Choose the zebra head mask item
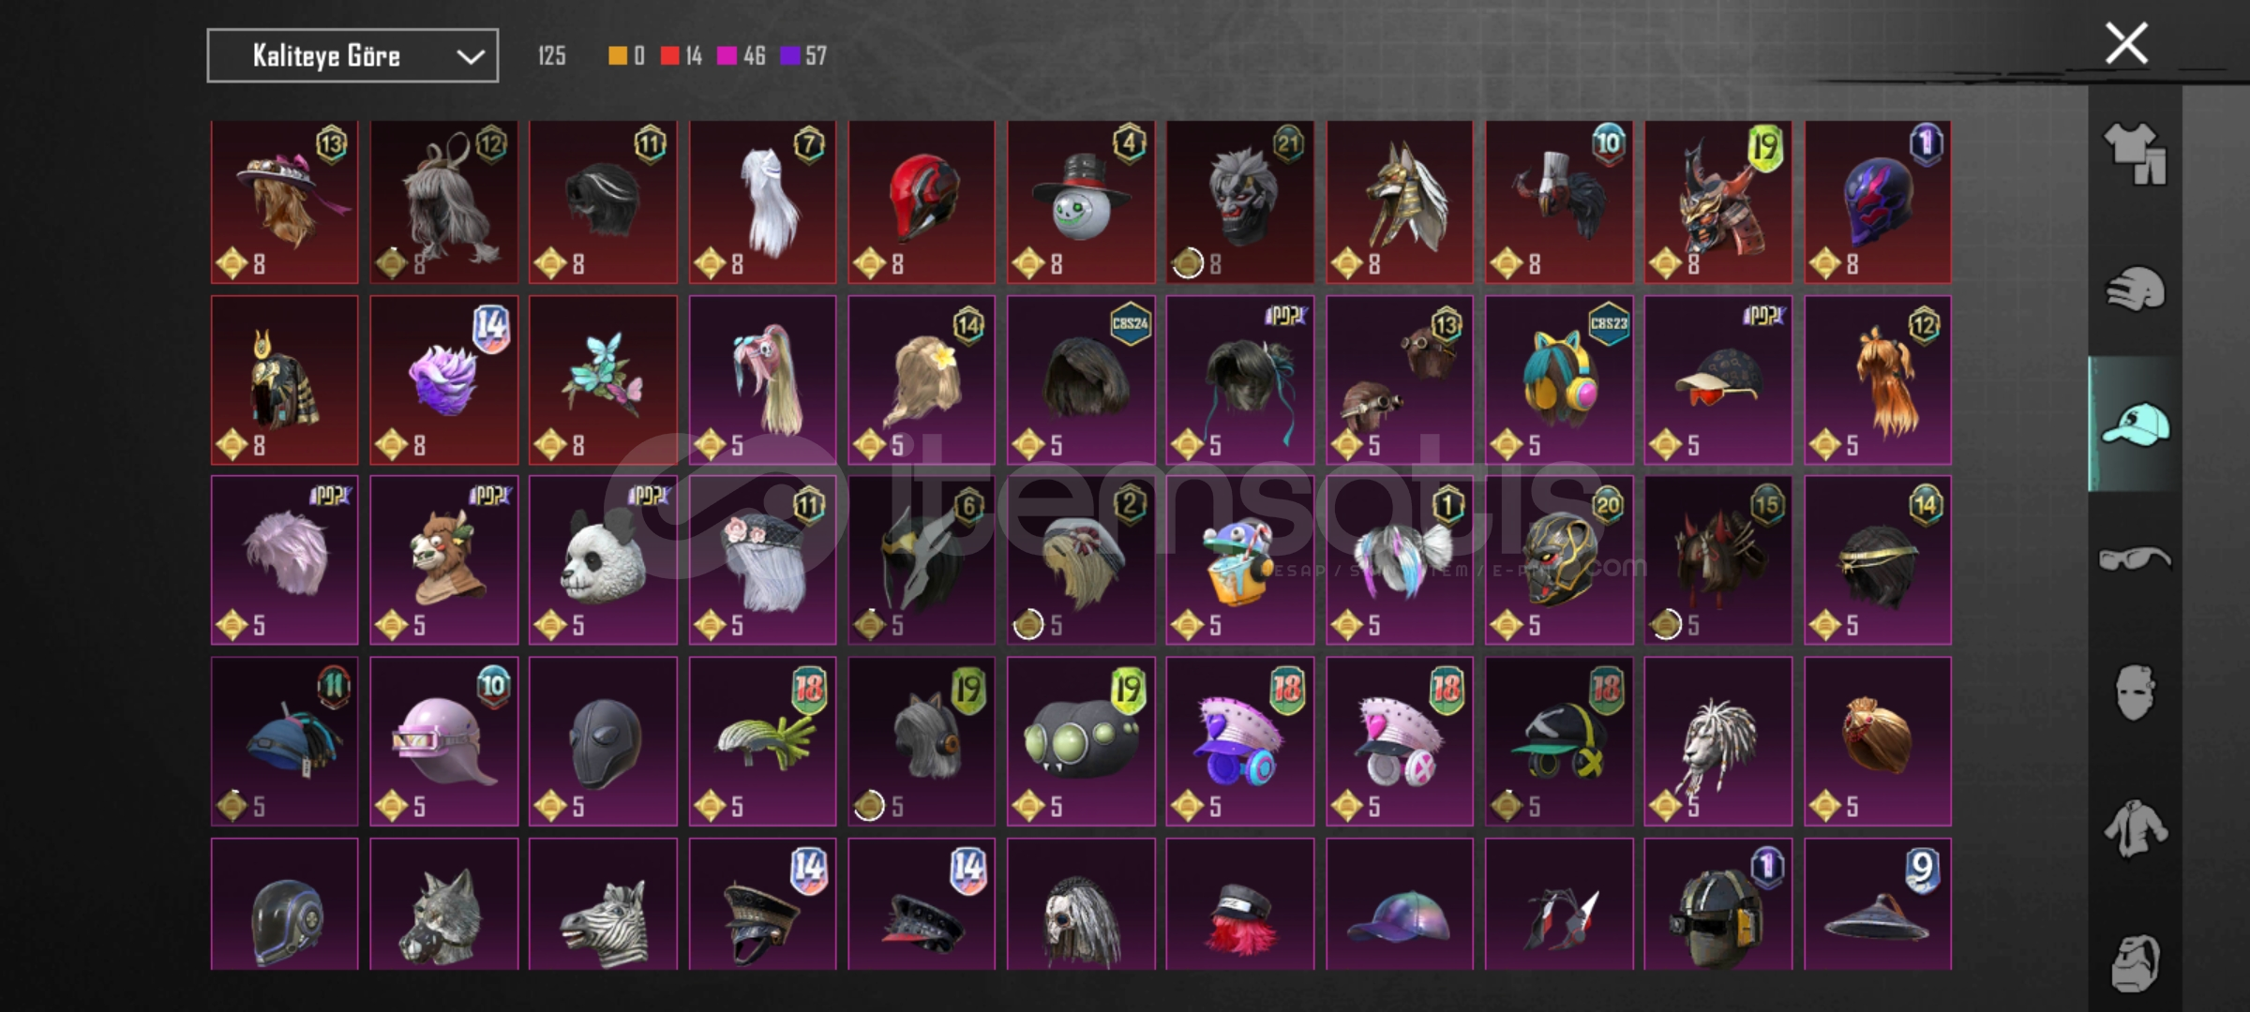 (x=603, y=904)
